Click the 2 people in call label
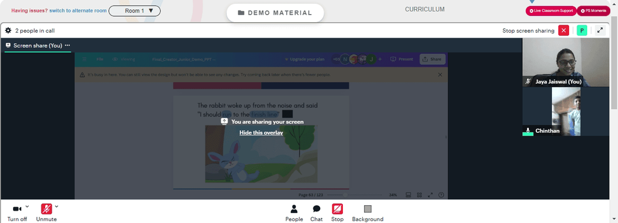This screenshot has height=223, width=618. [x=35, y=31]
